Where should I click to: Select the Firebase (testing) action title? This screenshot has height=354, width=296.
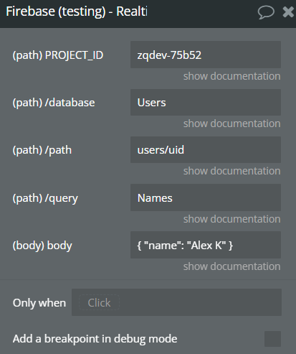[x=77, y=11]
